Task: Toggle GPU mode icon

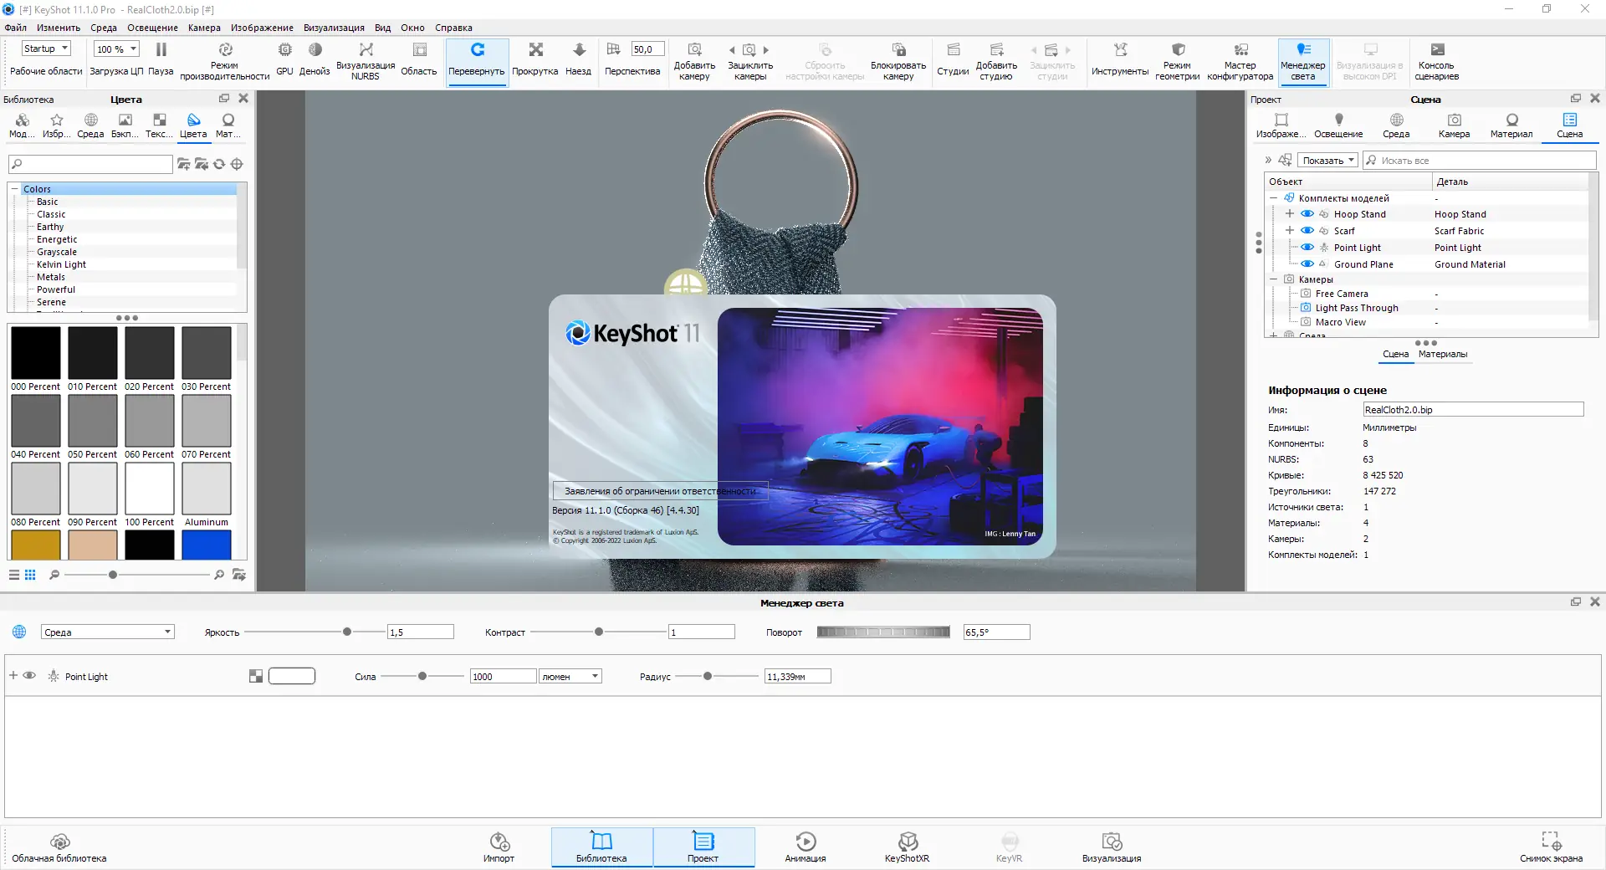Action: [x=284, y=50]
